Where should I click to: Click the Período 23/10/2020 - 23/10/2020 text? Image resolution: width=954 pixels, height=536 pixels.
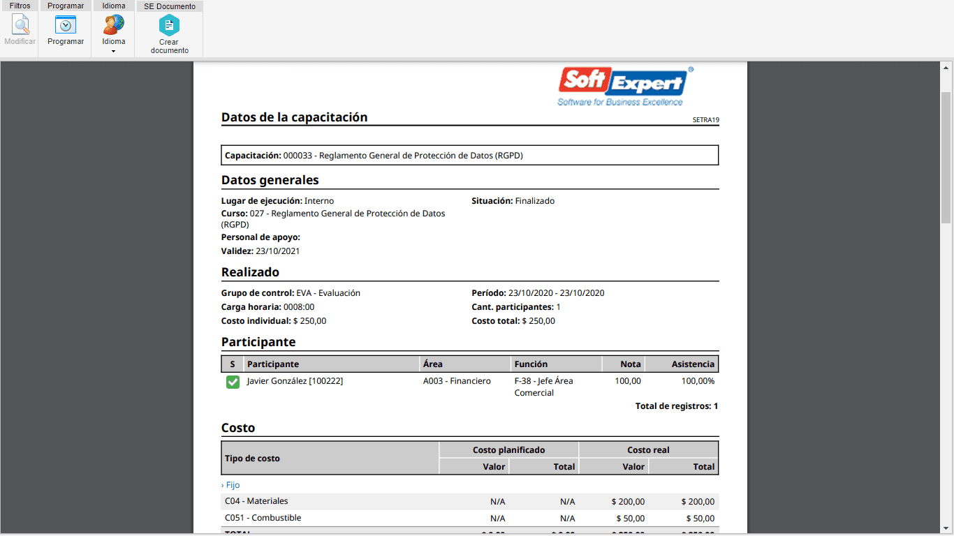tap(538, 293)
